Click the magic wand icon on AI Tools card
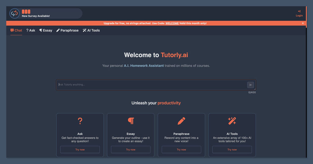 232,121
